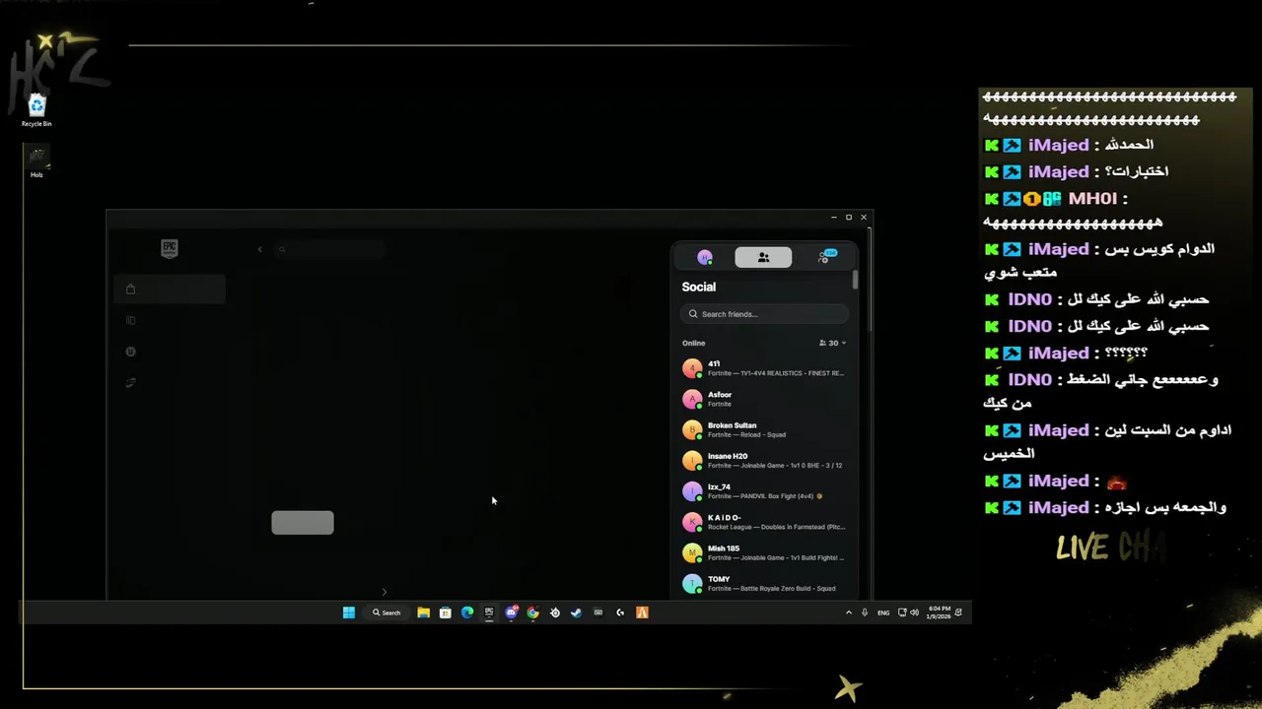Open the notifications bell icon

coord(958,612)
